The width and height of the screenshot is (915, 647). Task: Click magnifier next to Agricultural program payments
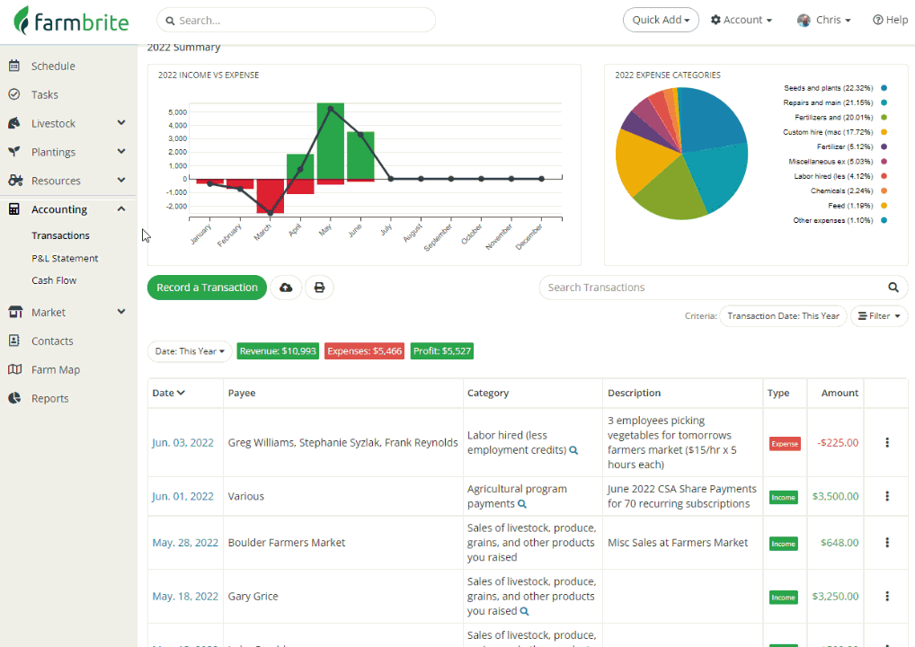[522, 504]
